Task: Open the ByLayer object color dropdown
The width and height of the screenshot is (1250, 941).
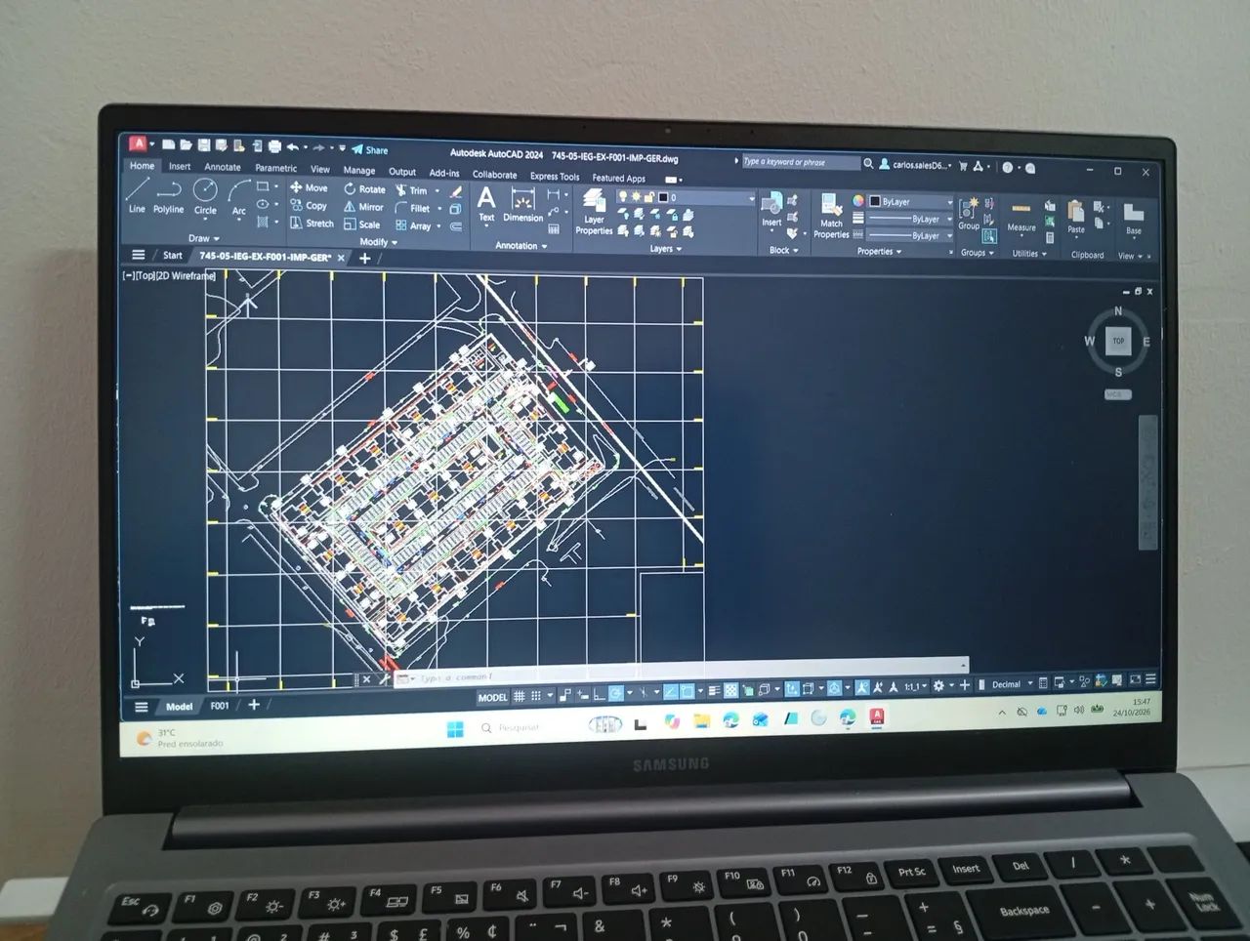Action: [910, 202]
